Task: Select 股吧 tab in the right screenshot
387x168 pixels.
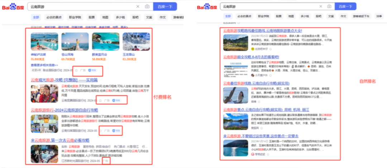Action: 318,16
